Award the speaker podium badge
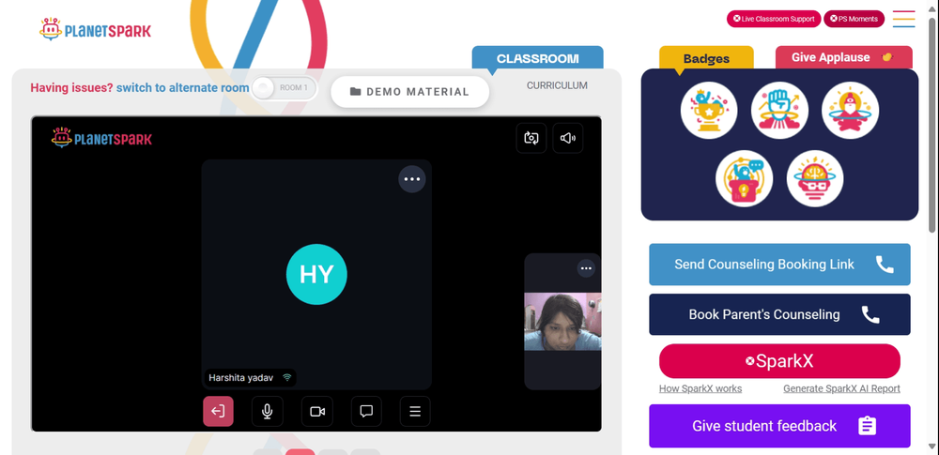 [745, 178]
